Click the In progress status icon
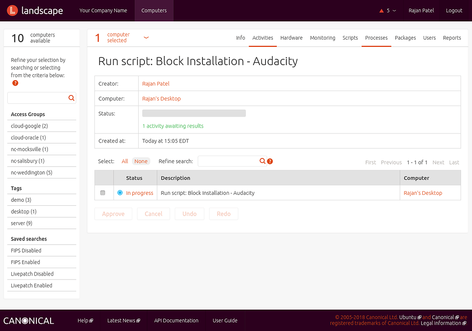The image size is (472, 331). (120, 193)
